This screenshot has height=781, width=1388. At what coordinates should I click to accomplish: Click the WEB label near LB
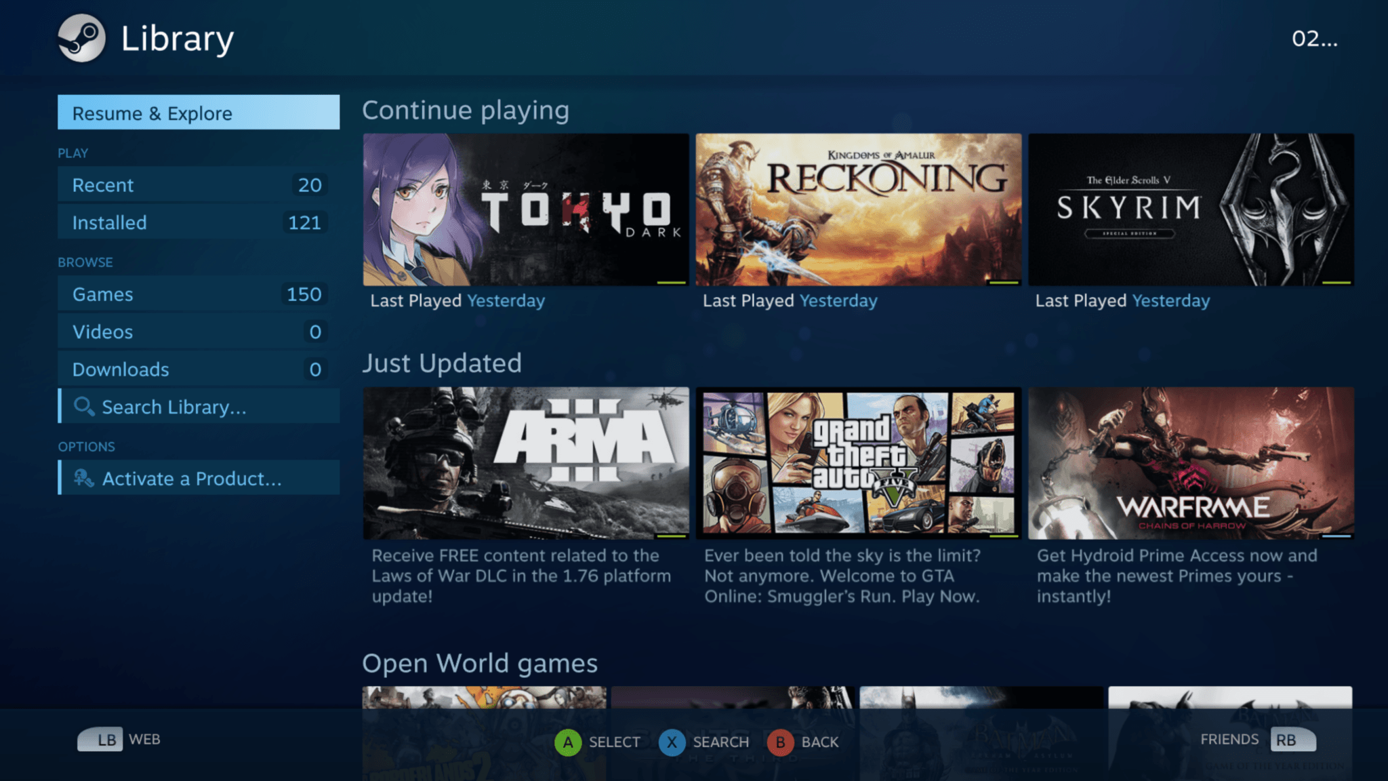[x=144, y=740]
